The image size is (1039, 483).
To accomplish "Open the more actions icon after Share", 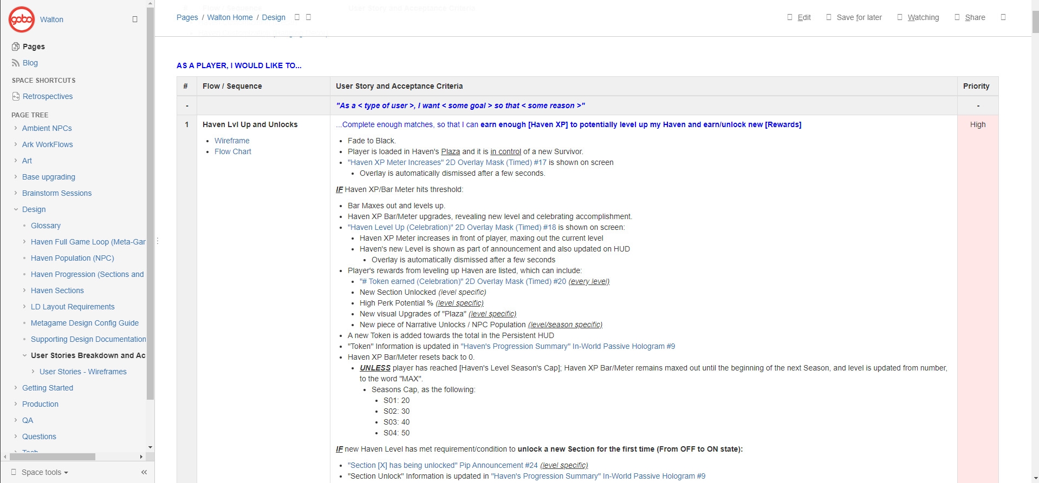I will click(x=1003, y=17).
